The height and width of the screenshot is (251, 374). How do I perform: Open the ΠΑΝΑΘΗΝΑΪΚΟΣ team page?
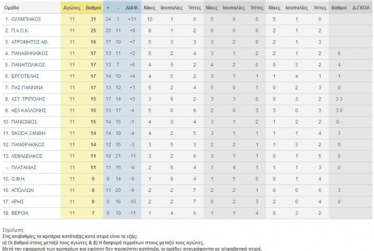(x=30, y=53)
